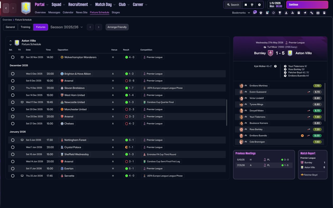
Task: Select the Slovan Bratislava fixture radio button
Action: click(13, 88)
